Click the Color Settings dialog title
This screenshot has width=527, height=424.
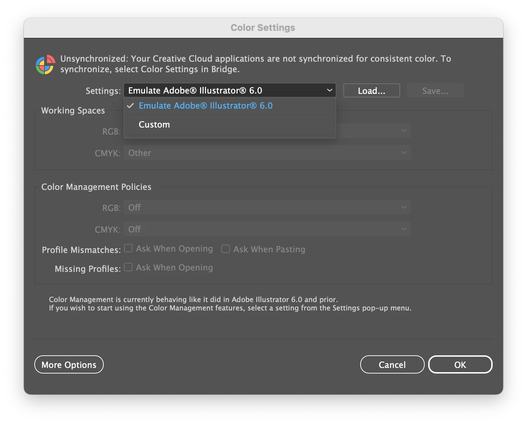263,28
